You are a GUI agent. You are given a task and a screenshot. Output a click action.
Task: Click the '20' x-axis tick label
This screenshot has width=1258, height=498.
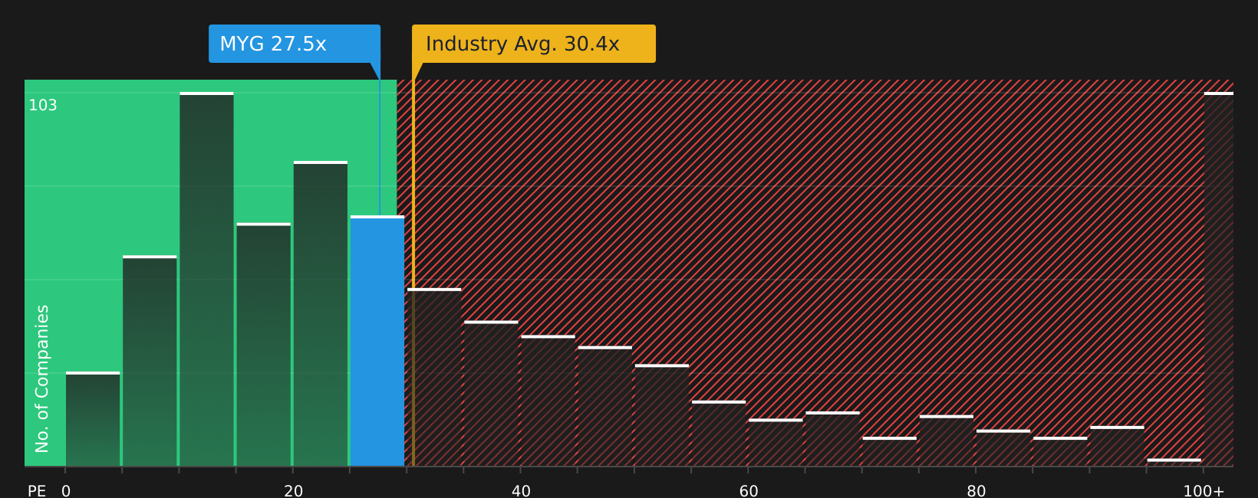[x=294, y=491]
